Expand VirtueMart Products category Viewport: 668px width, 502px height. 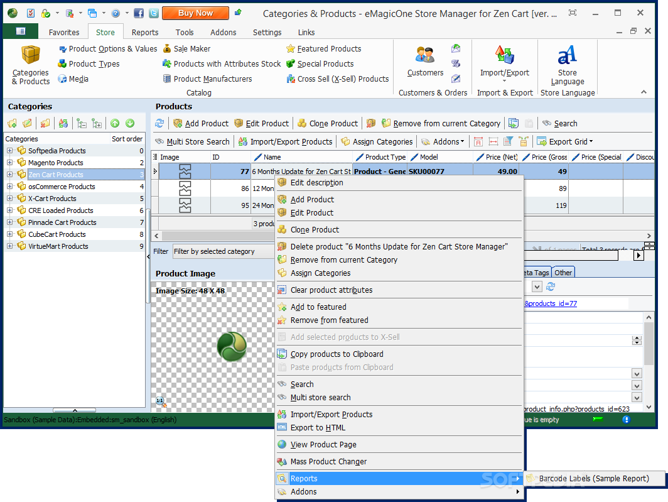tap(10, 246)
